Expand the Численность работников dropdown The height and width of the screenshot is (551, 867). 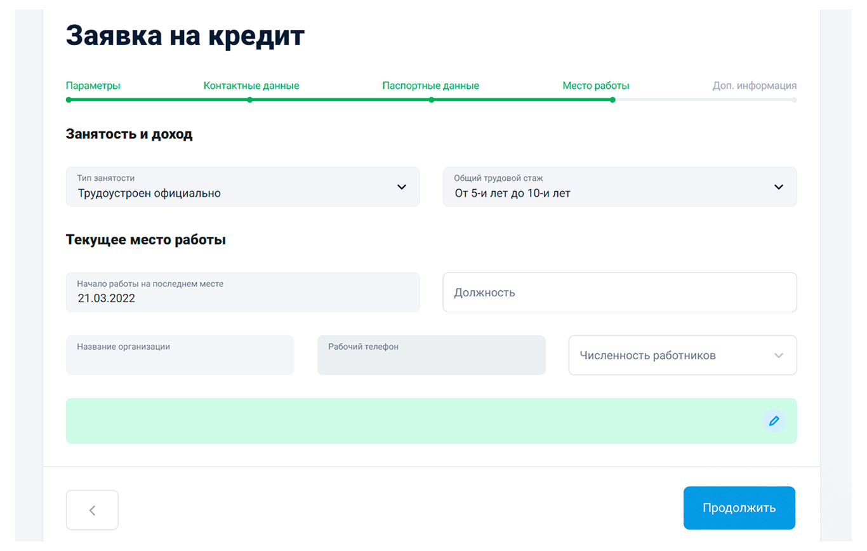pyautogui.click(x=682, y=355)
